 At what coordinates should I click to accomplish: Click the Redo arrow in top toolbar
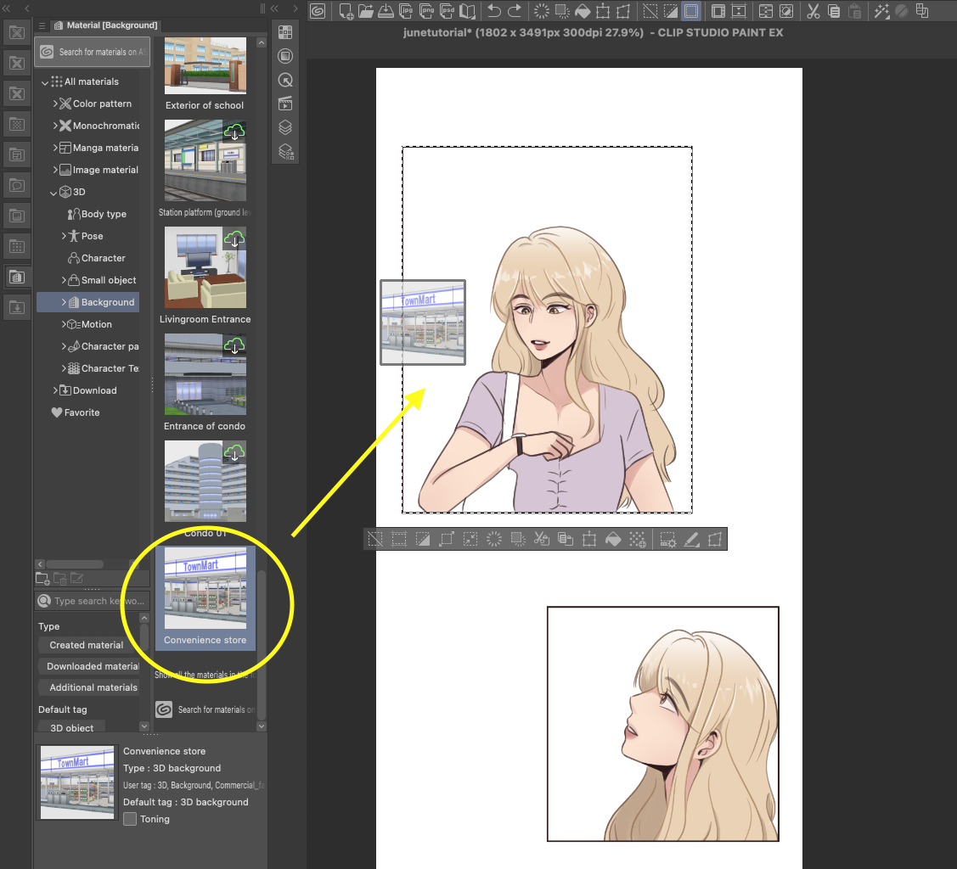coord(515,12)
